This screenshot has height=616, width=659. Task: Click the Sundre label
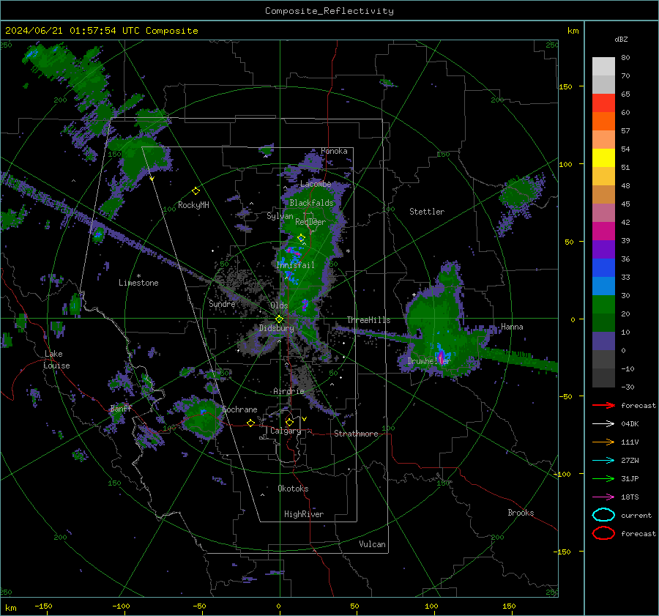[x=222, y=304]
